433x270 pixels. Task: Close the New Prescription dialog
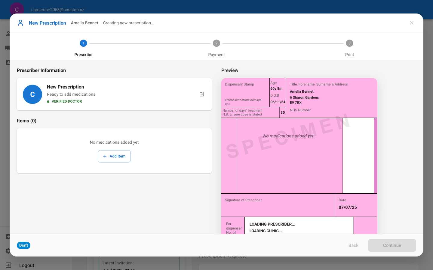412,23
